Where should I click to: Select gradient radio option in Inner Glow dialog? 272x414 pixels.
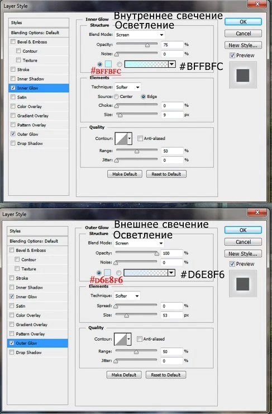coord(120,64)
